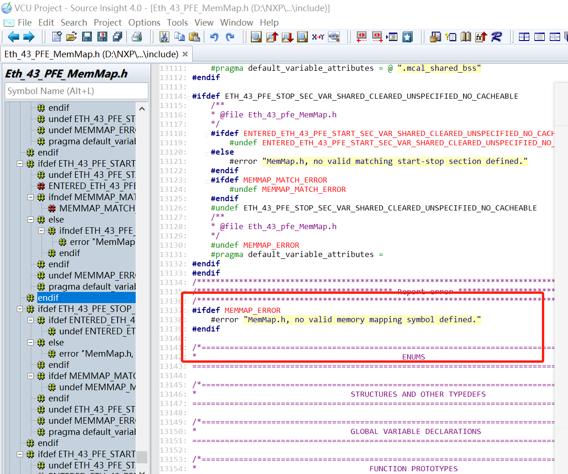
Task: Collapse the ifdef ETH_43_PFE_STOP_ tree node
Action: pos(20,309)
